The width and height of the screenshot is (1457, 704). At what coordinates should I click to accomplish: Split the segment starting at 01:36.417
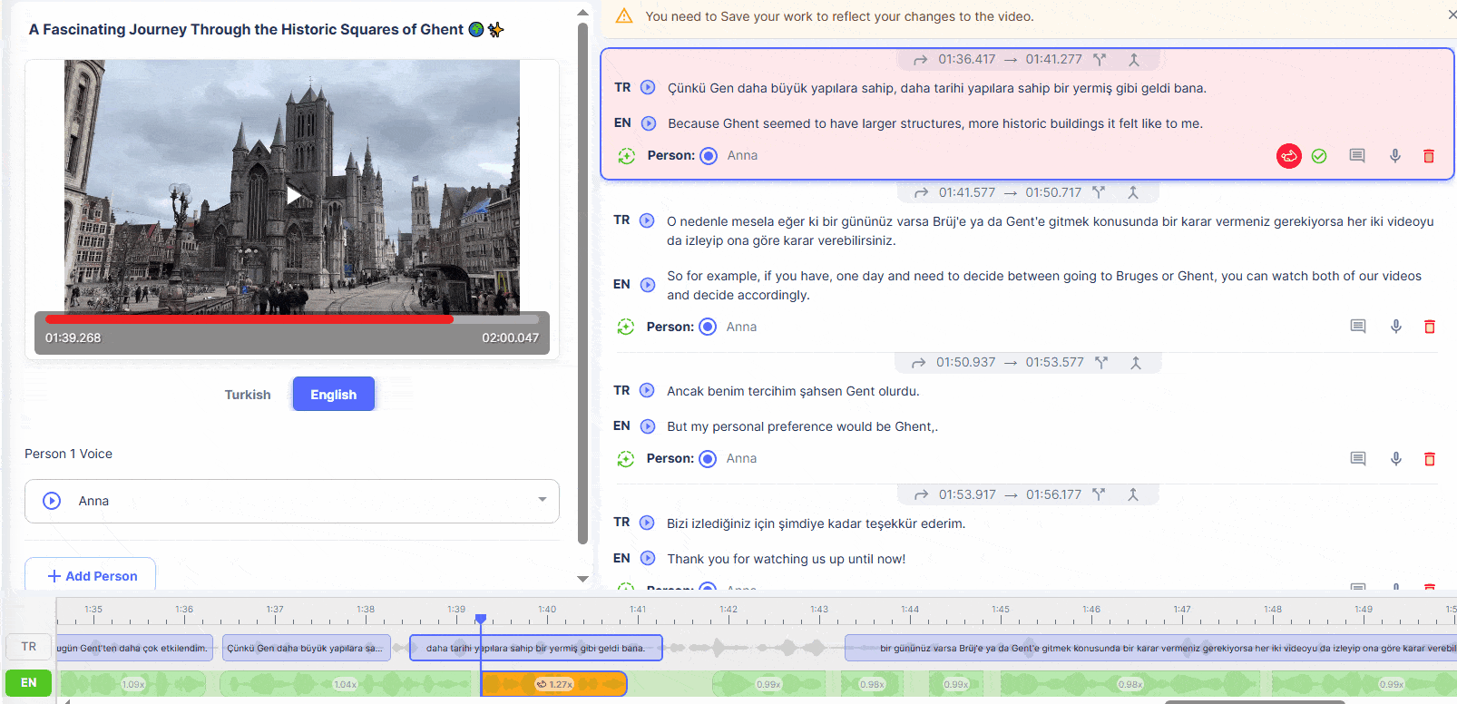click(1100, 60)
